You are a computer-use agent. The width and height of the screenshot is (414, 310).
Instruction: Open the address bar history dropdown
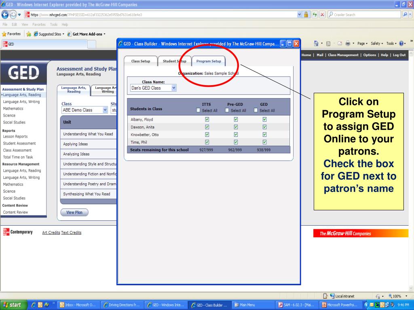tap(299, 15)
